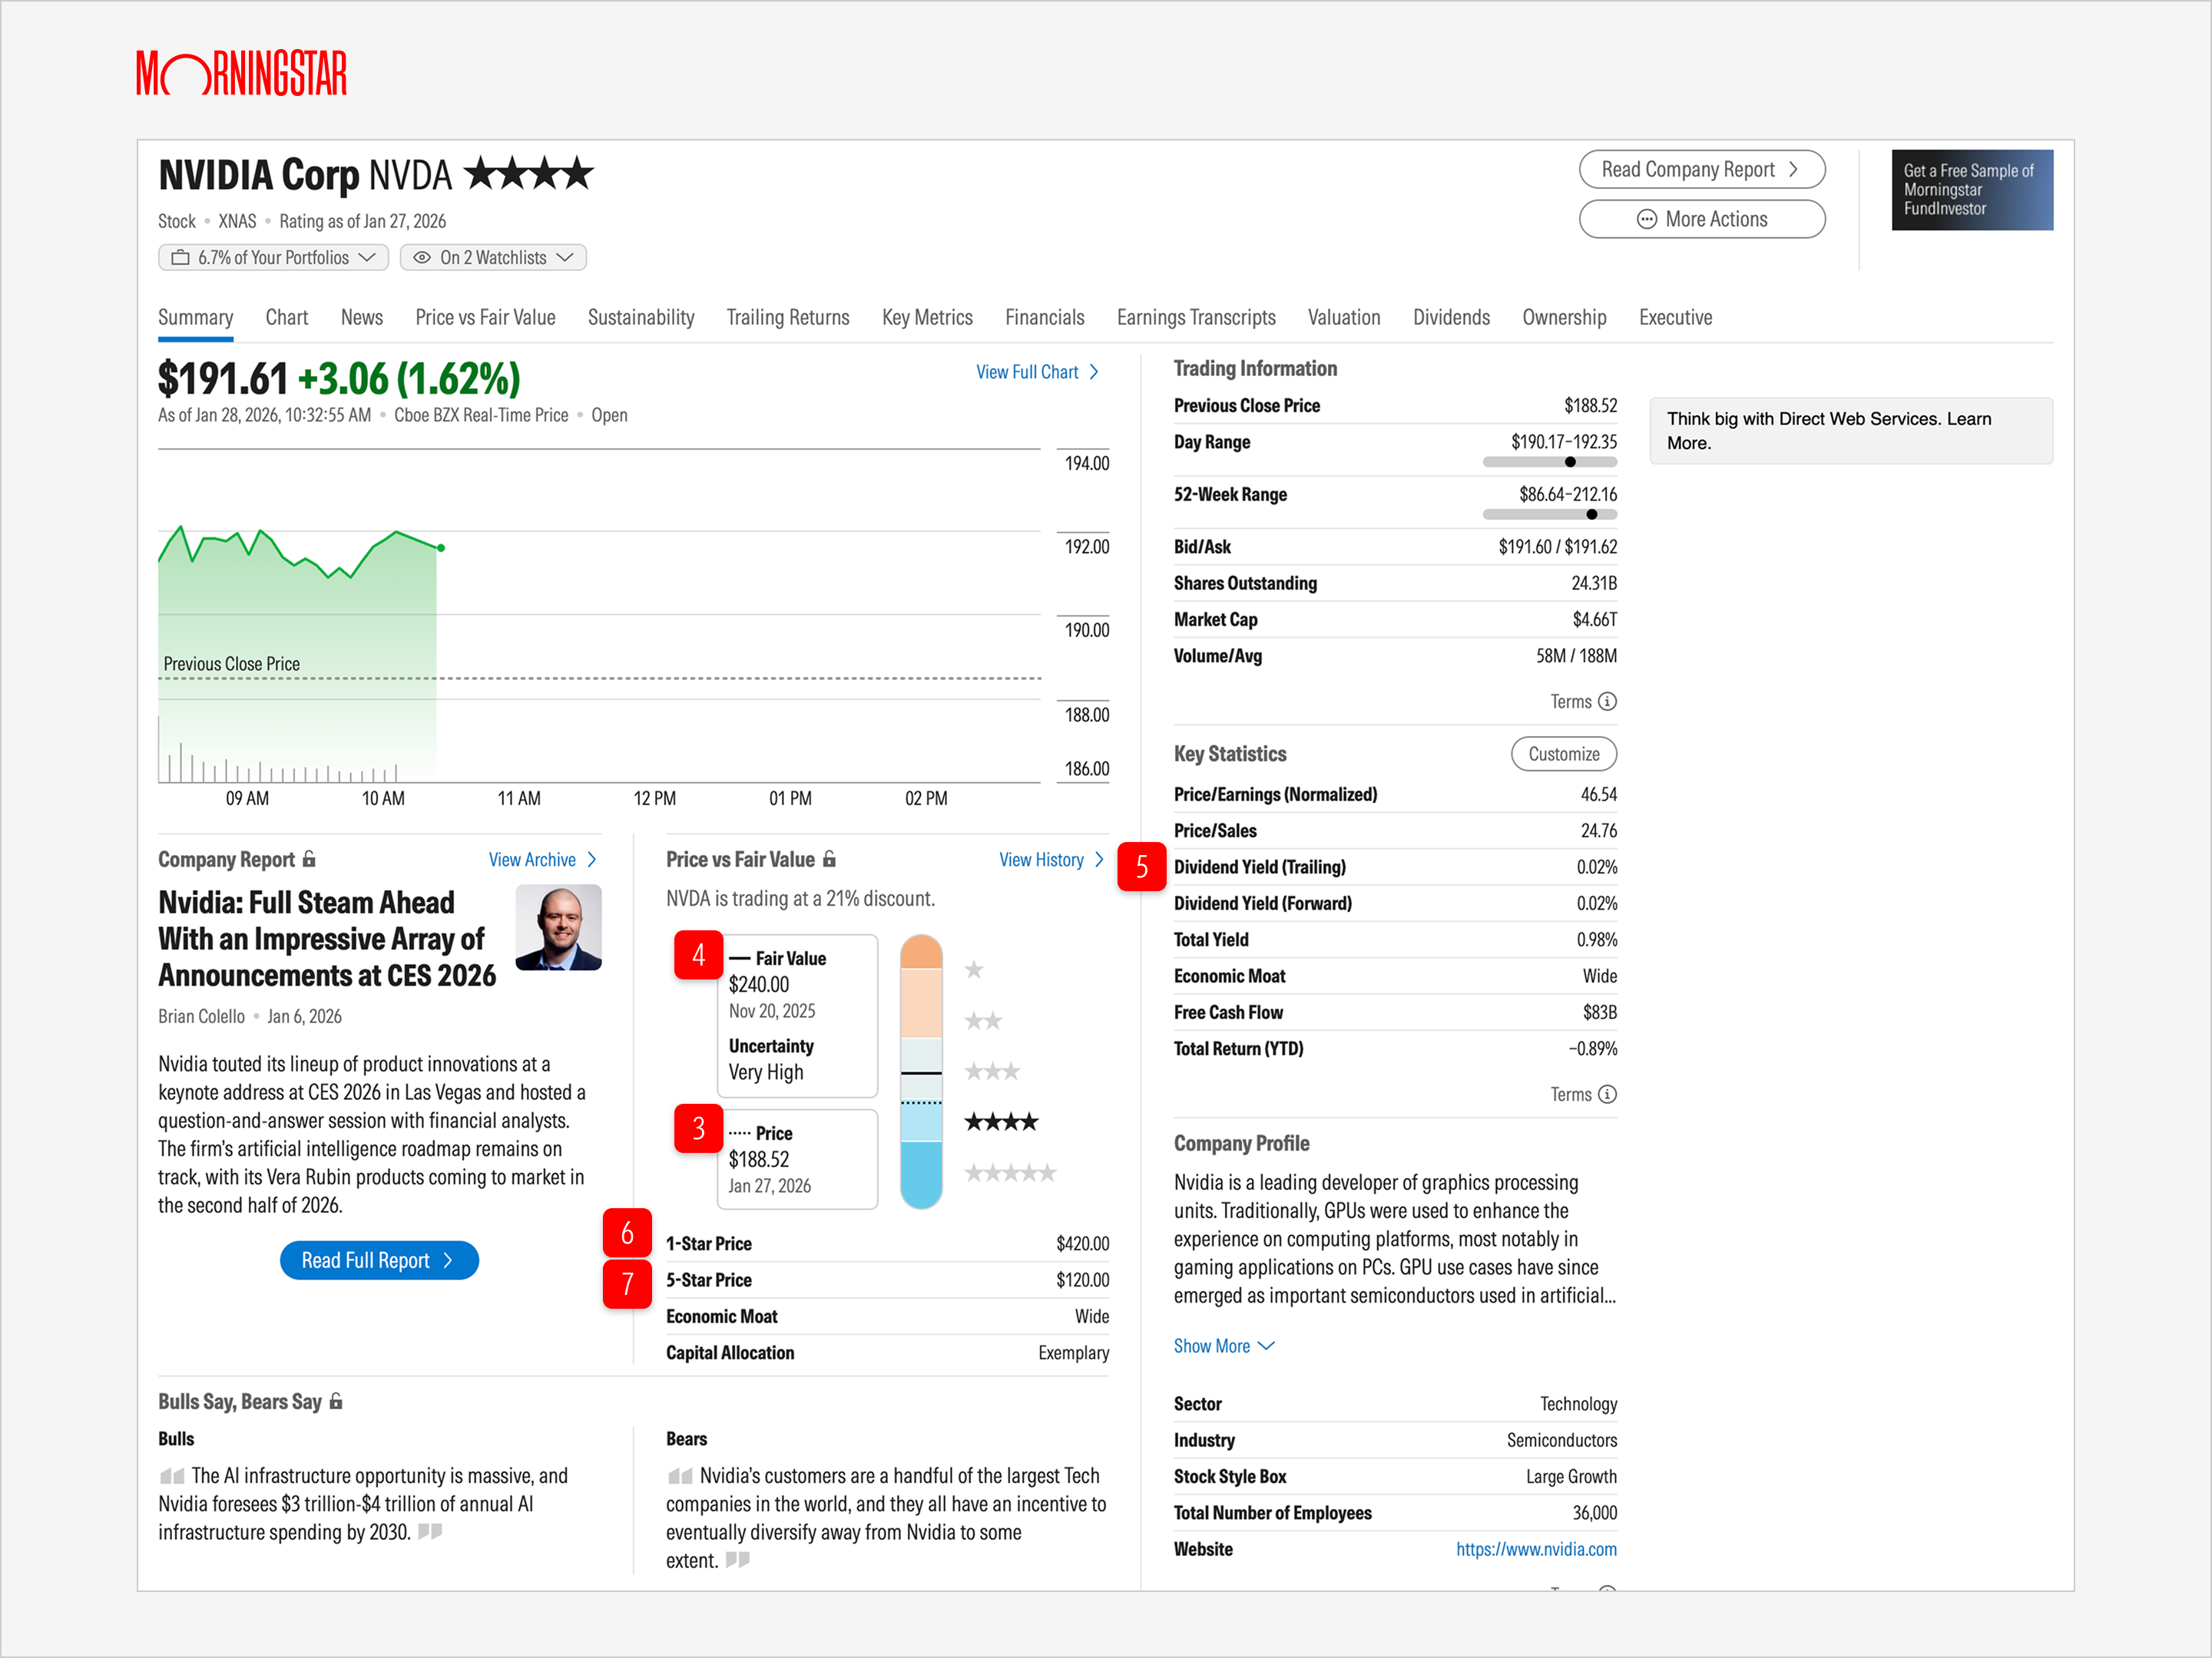Open the View Full Chart link
The width and height of the screenshot is (2212, 1658).
(x=1038, y=372)
